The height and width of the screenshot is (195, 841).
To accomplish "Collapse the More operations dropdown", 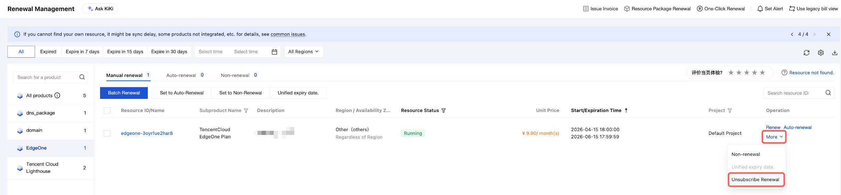I will tap(774, 137).
